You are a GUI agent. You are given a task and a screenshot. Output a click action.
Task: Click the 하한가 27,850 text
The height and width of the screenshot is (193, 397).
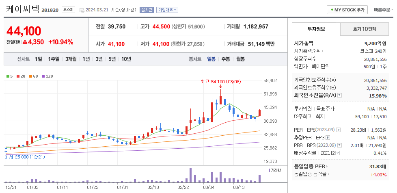tap(188, 44)
